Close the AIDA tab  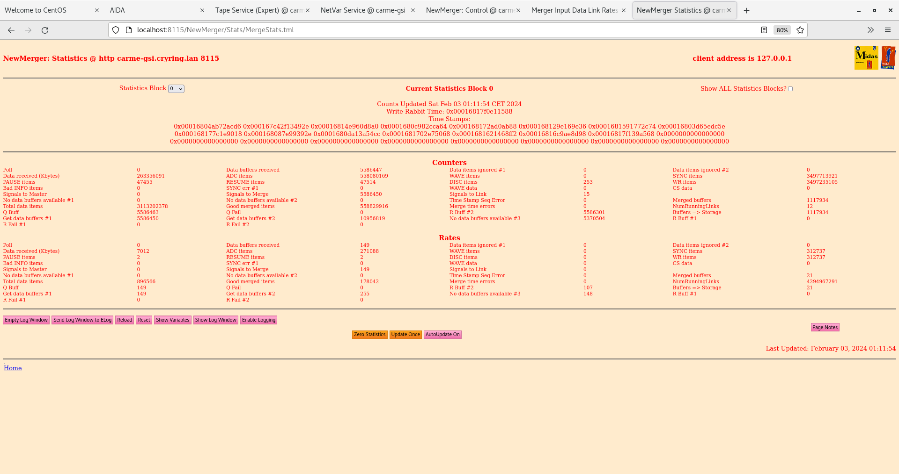click(202, 10)
